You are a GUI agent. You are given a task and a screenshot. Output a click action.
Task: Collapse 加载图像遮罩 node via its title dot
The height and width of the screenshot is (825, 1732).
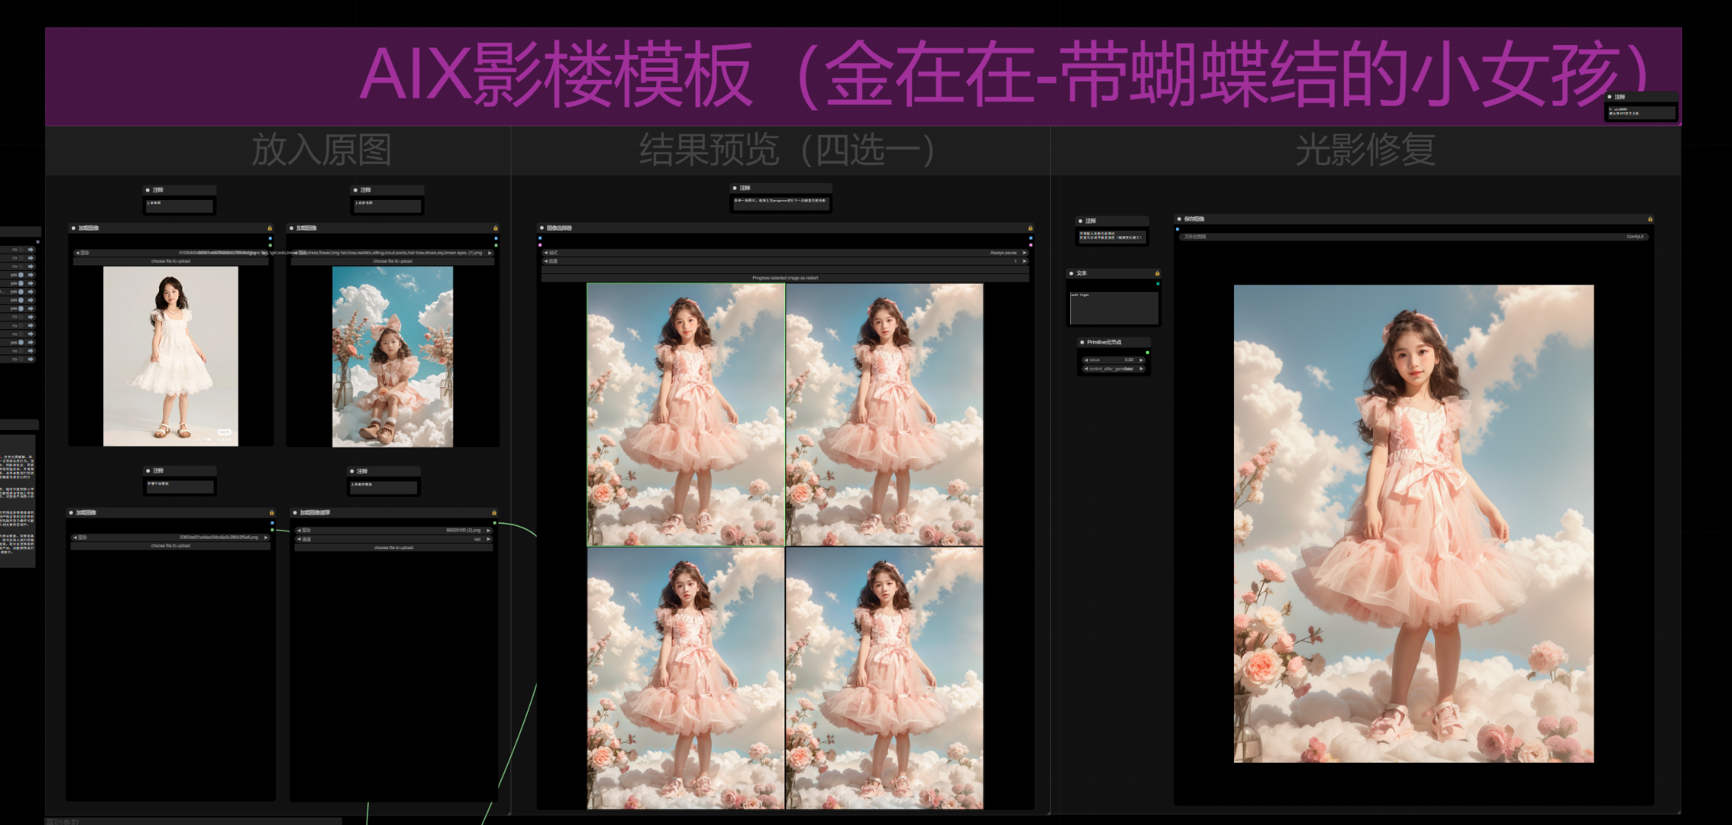click(295, 513)
